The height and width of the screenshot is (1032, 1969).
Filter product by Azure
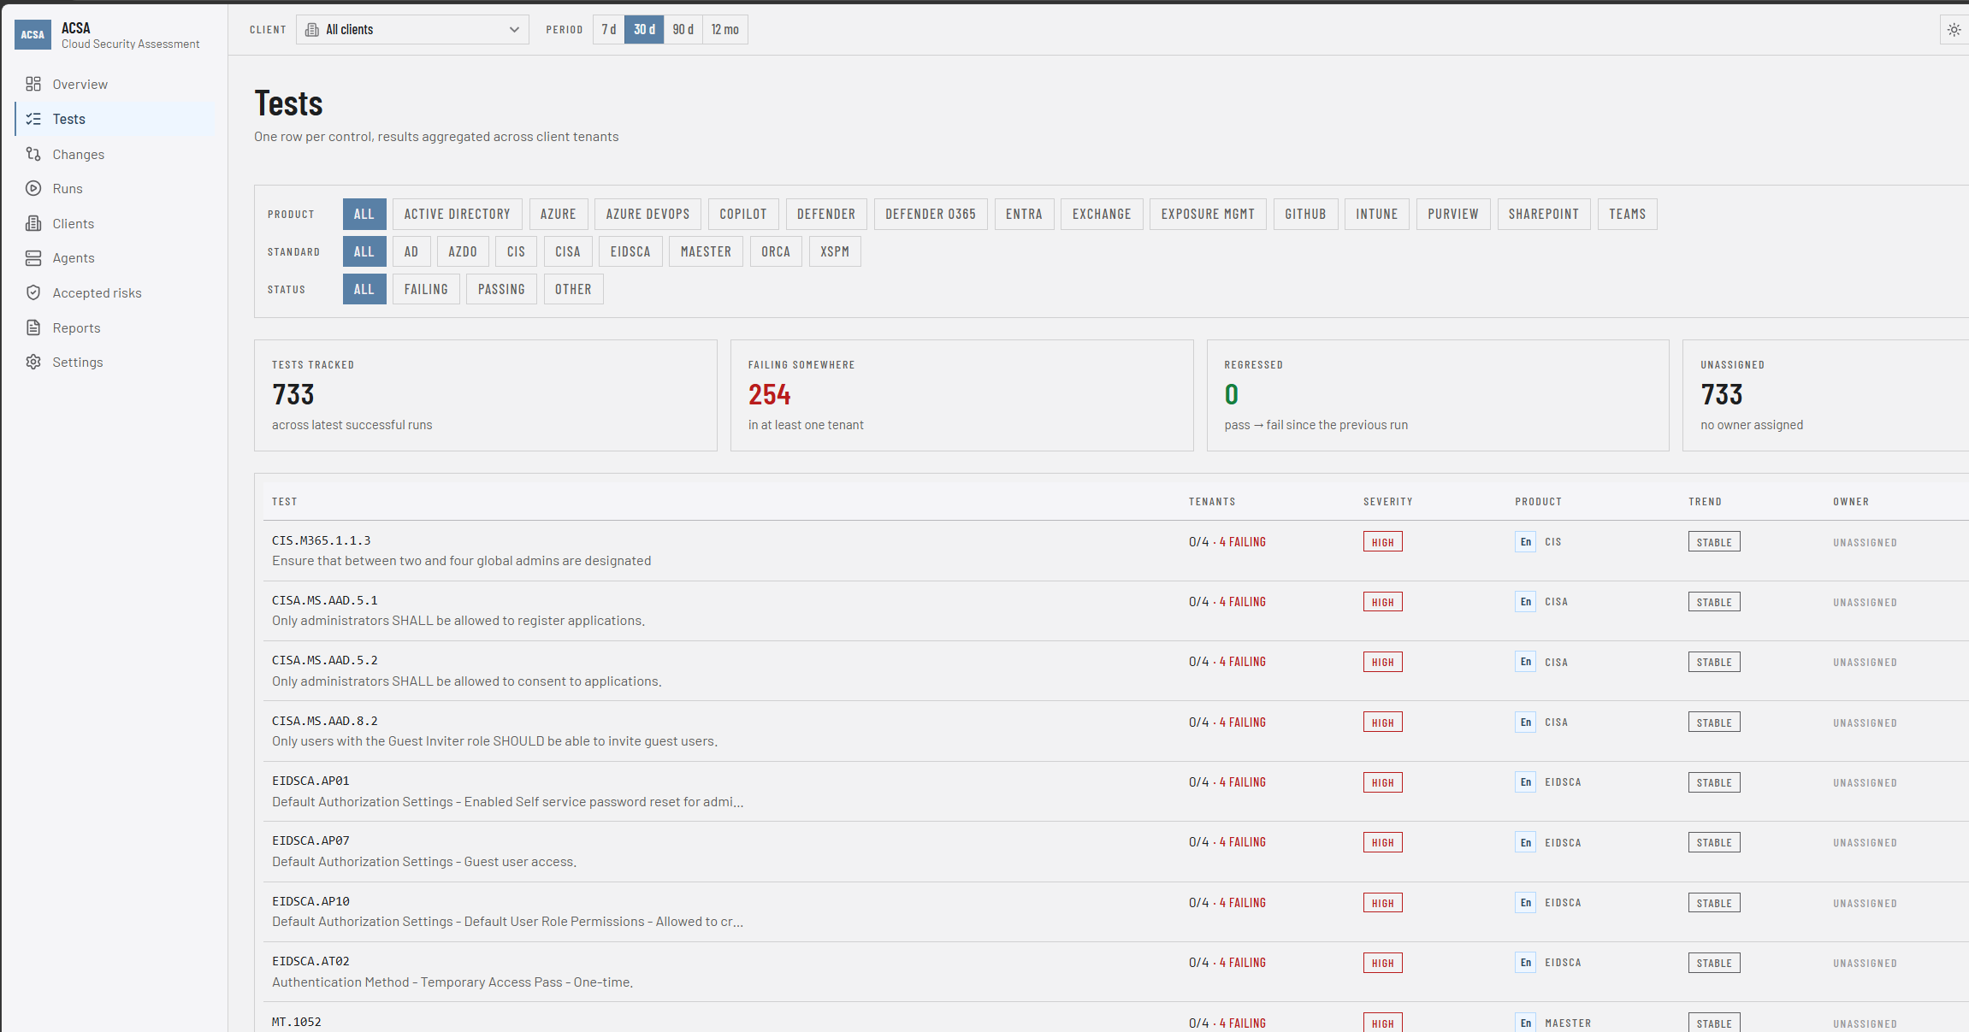point(559,214)
